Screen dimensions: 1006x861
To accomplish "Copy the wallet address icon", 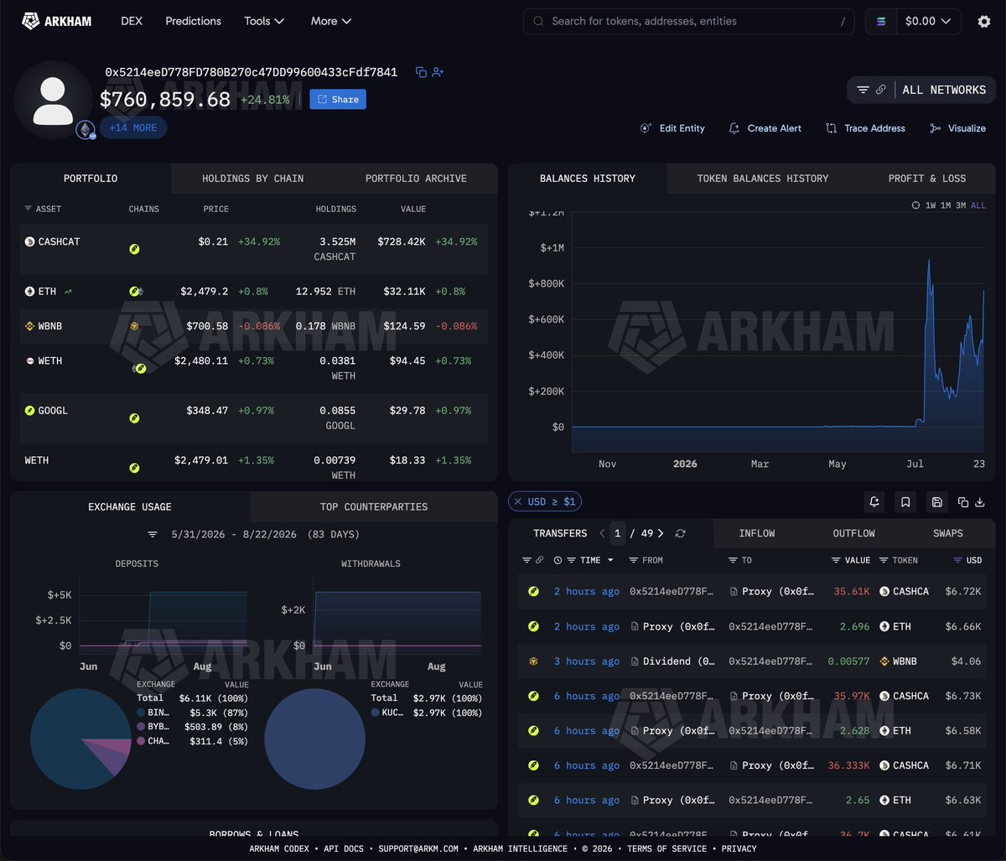I will [x=421, y=72].
